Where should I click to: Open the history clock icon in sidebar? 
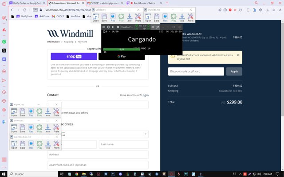pyautogui.click(x=4, y=92)
